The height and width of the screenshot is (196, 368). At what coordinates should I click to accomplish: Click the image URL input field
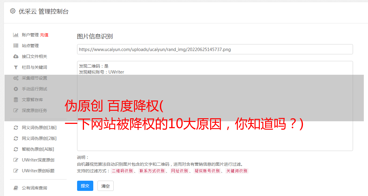215,49
